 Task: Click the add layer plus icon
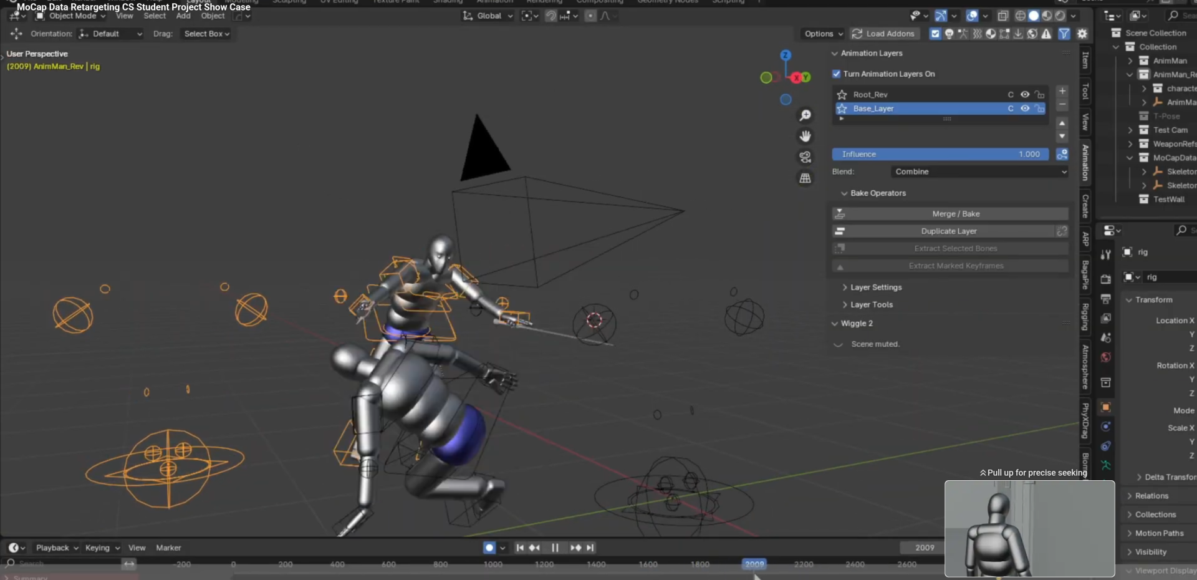pos(1062,91)
